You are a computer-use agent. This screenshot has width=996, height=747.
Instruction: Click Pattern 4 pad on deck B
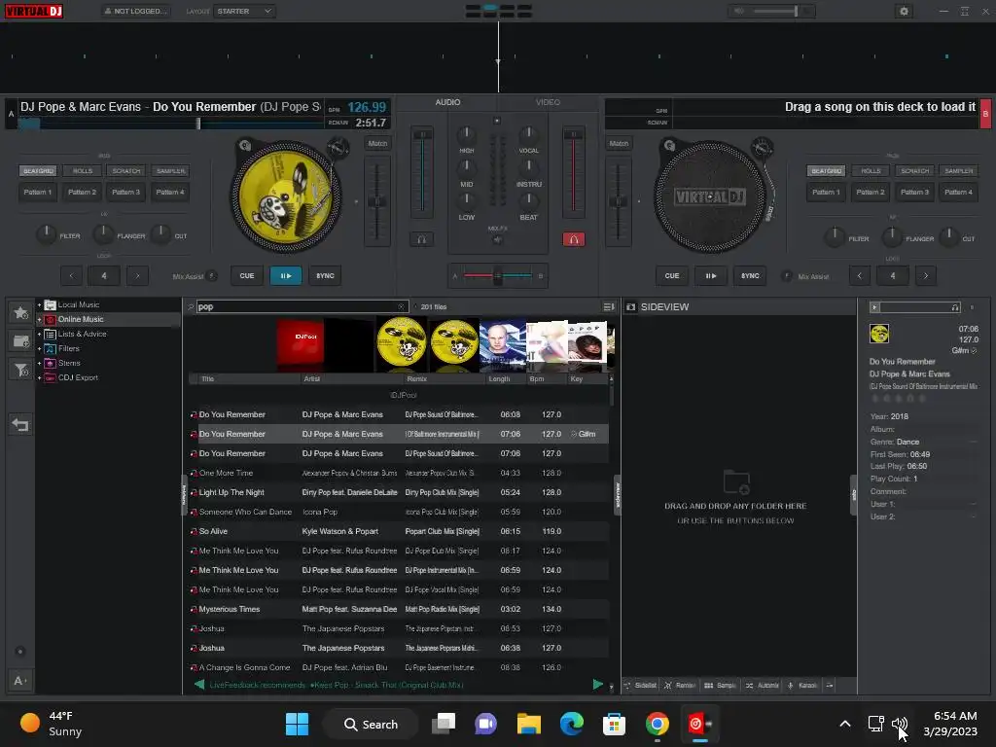[x=958, y=192]
